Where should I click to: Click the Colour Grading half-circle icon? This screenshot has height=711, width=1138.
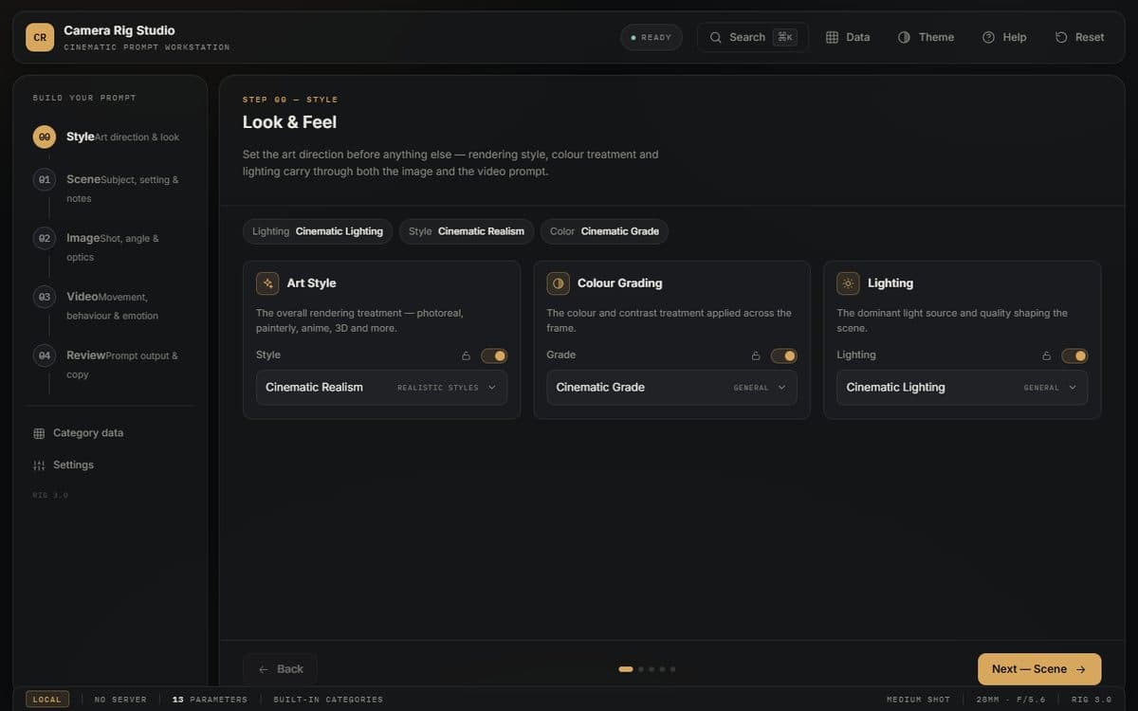(558, 283)
